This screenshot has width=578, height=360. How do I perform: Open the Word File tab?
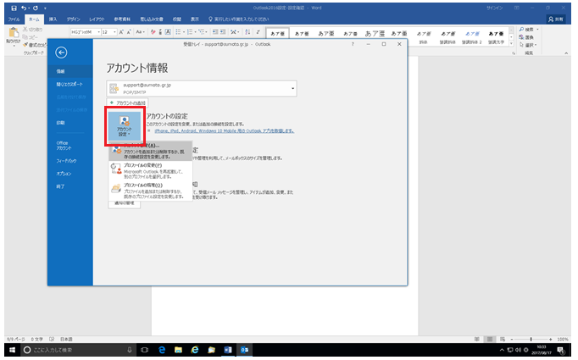(14, 19)
